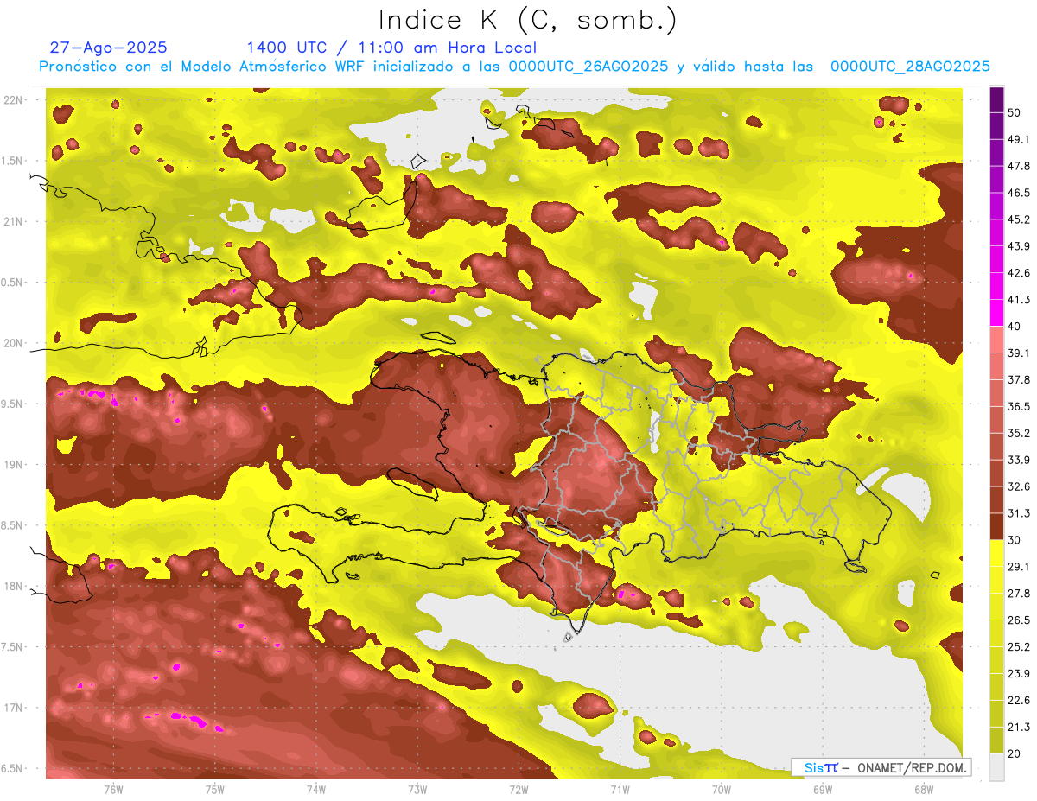Click the latitude label '17N'
Screen dimensions: 1037x801
tap(14, 709)
